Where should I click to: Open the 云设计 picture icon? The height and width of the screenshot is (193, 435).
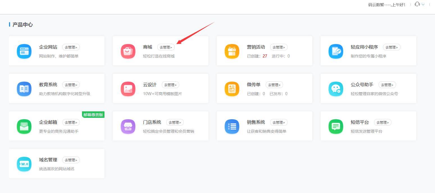128,89
